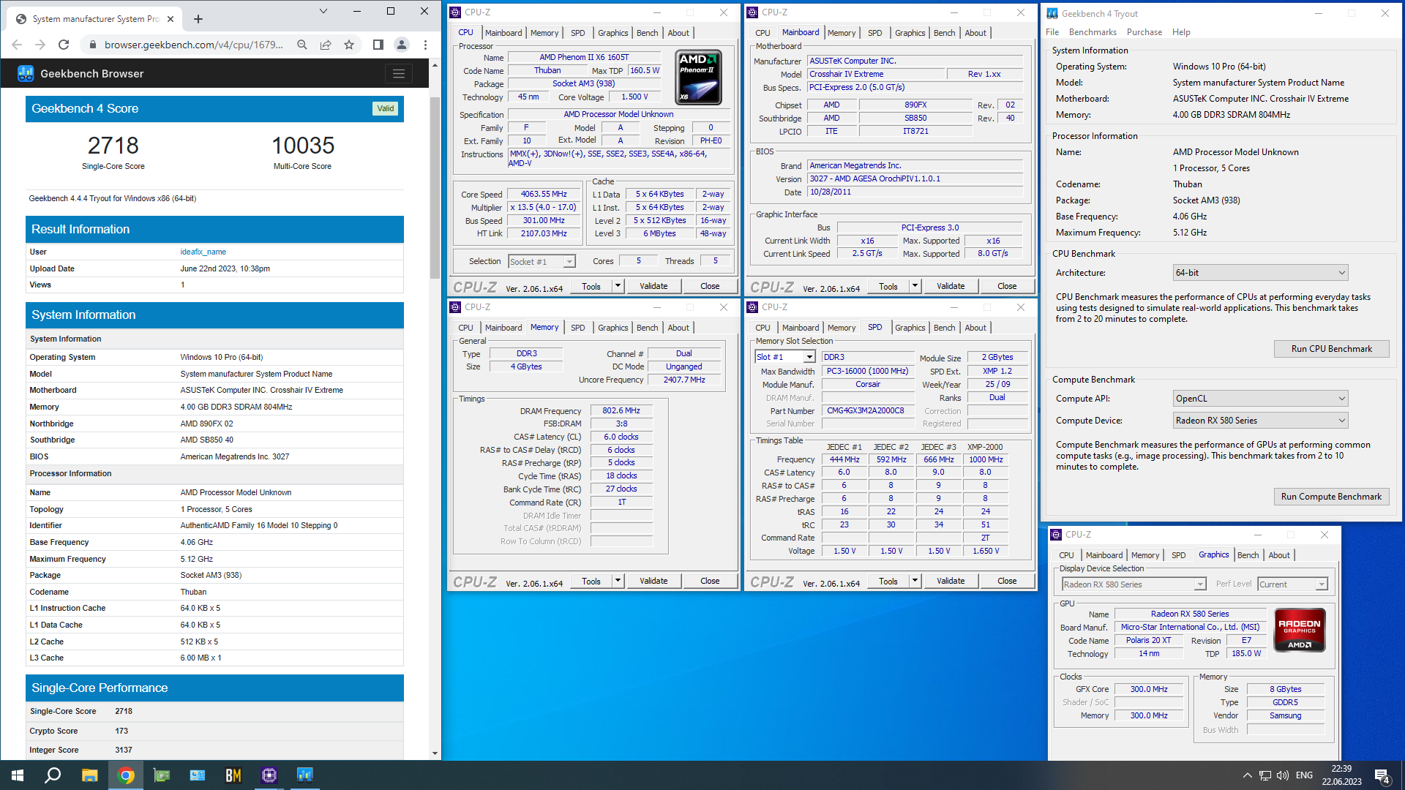Viewport: 1405px width, 790px height.
Task: Click the Valid badge on Geekbench score
Action: 386,108
